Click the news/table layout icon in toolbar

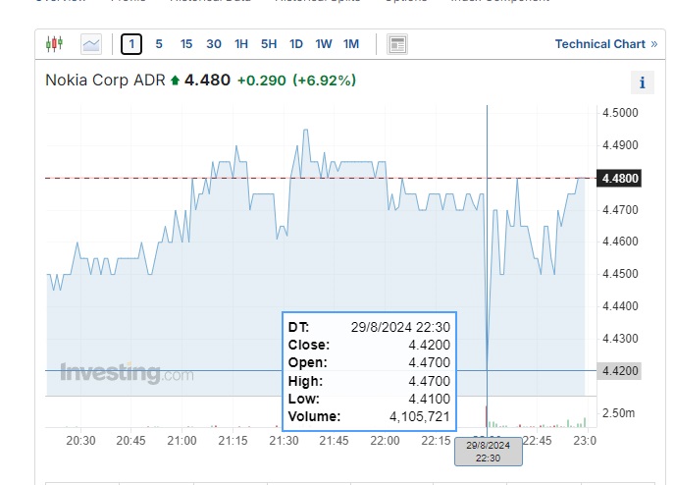click(397, 44)
